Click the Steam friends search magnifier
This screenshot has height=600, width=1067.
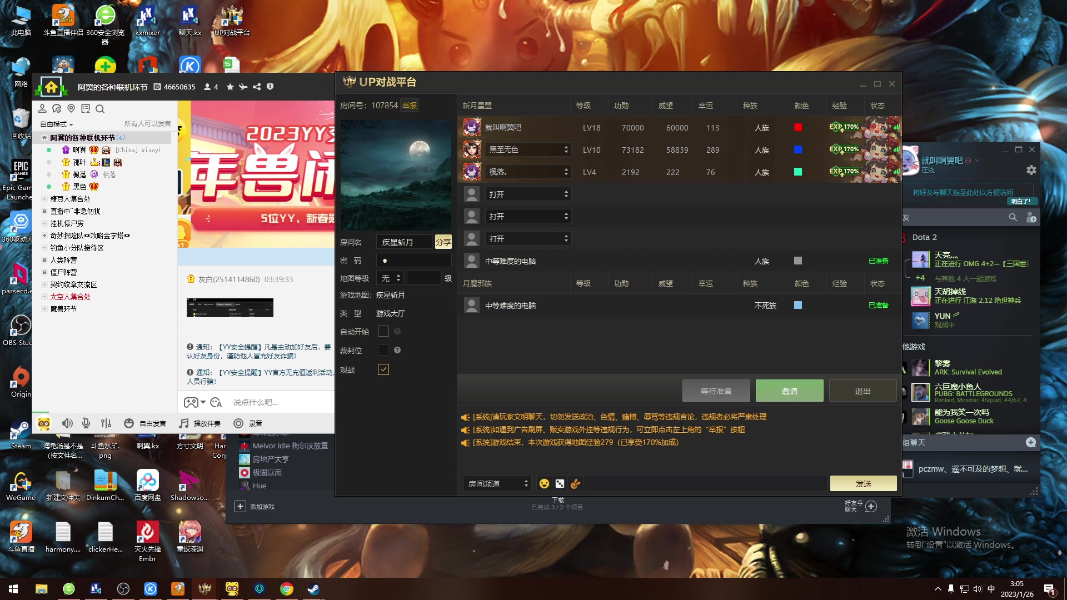1013,218
